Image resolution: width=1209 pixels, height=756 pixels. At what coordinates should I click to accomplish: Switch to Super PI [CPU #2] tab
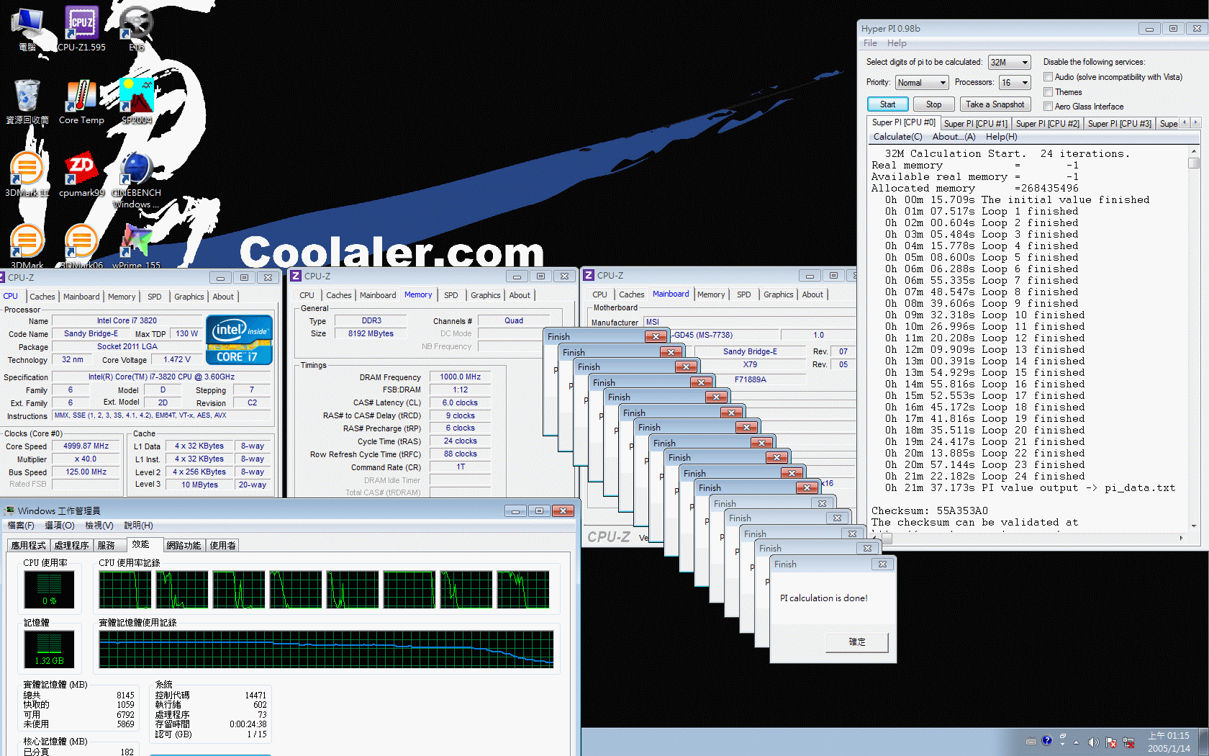(1047, 124)
